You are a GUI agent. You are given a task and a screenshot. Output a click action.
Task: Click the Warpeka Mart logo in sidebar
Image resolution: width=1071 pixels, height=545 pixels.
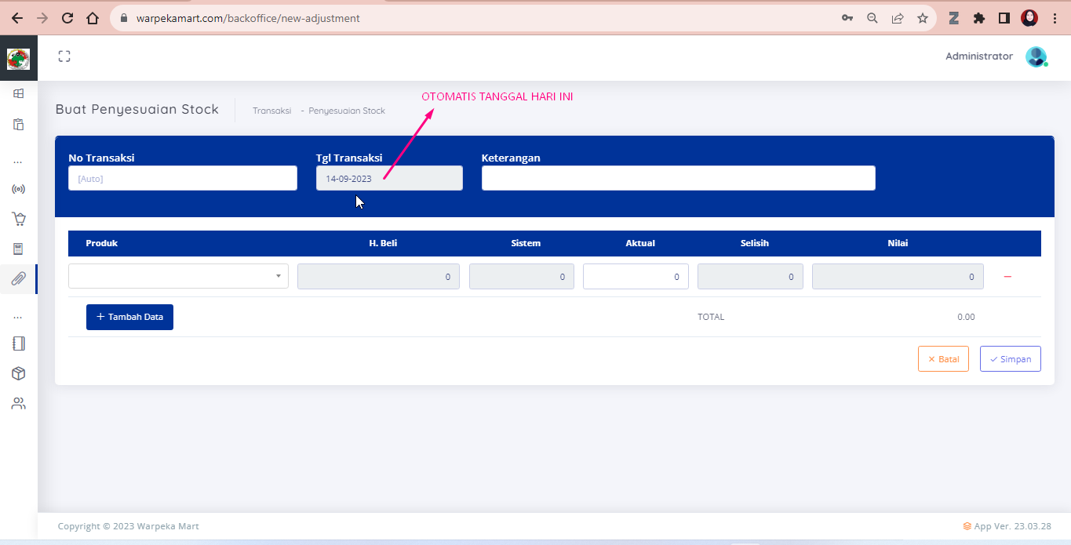point(18,59)
